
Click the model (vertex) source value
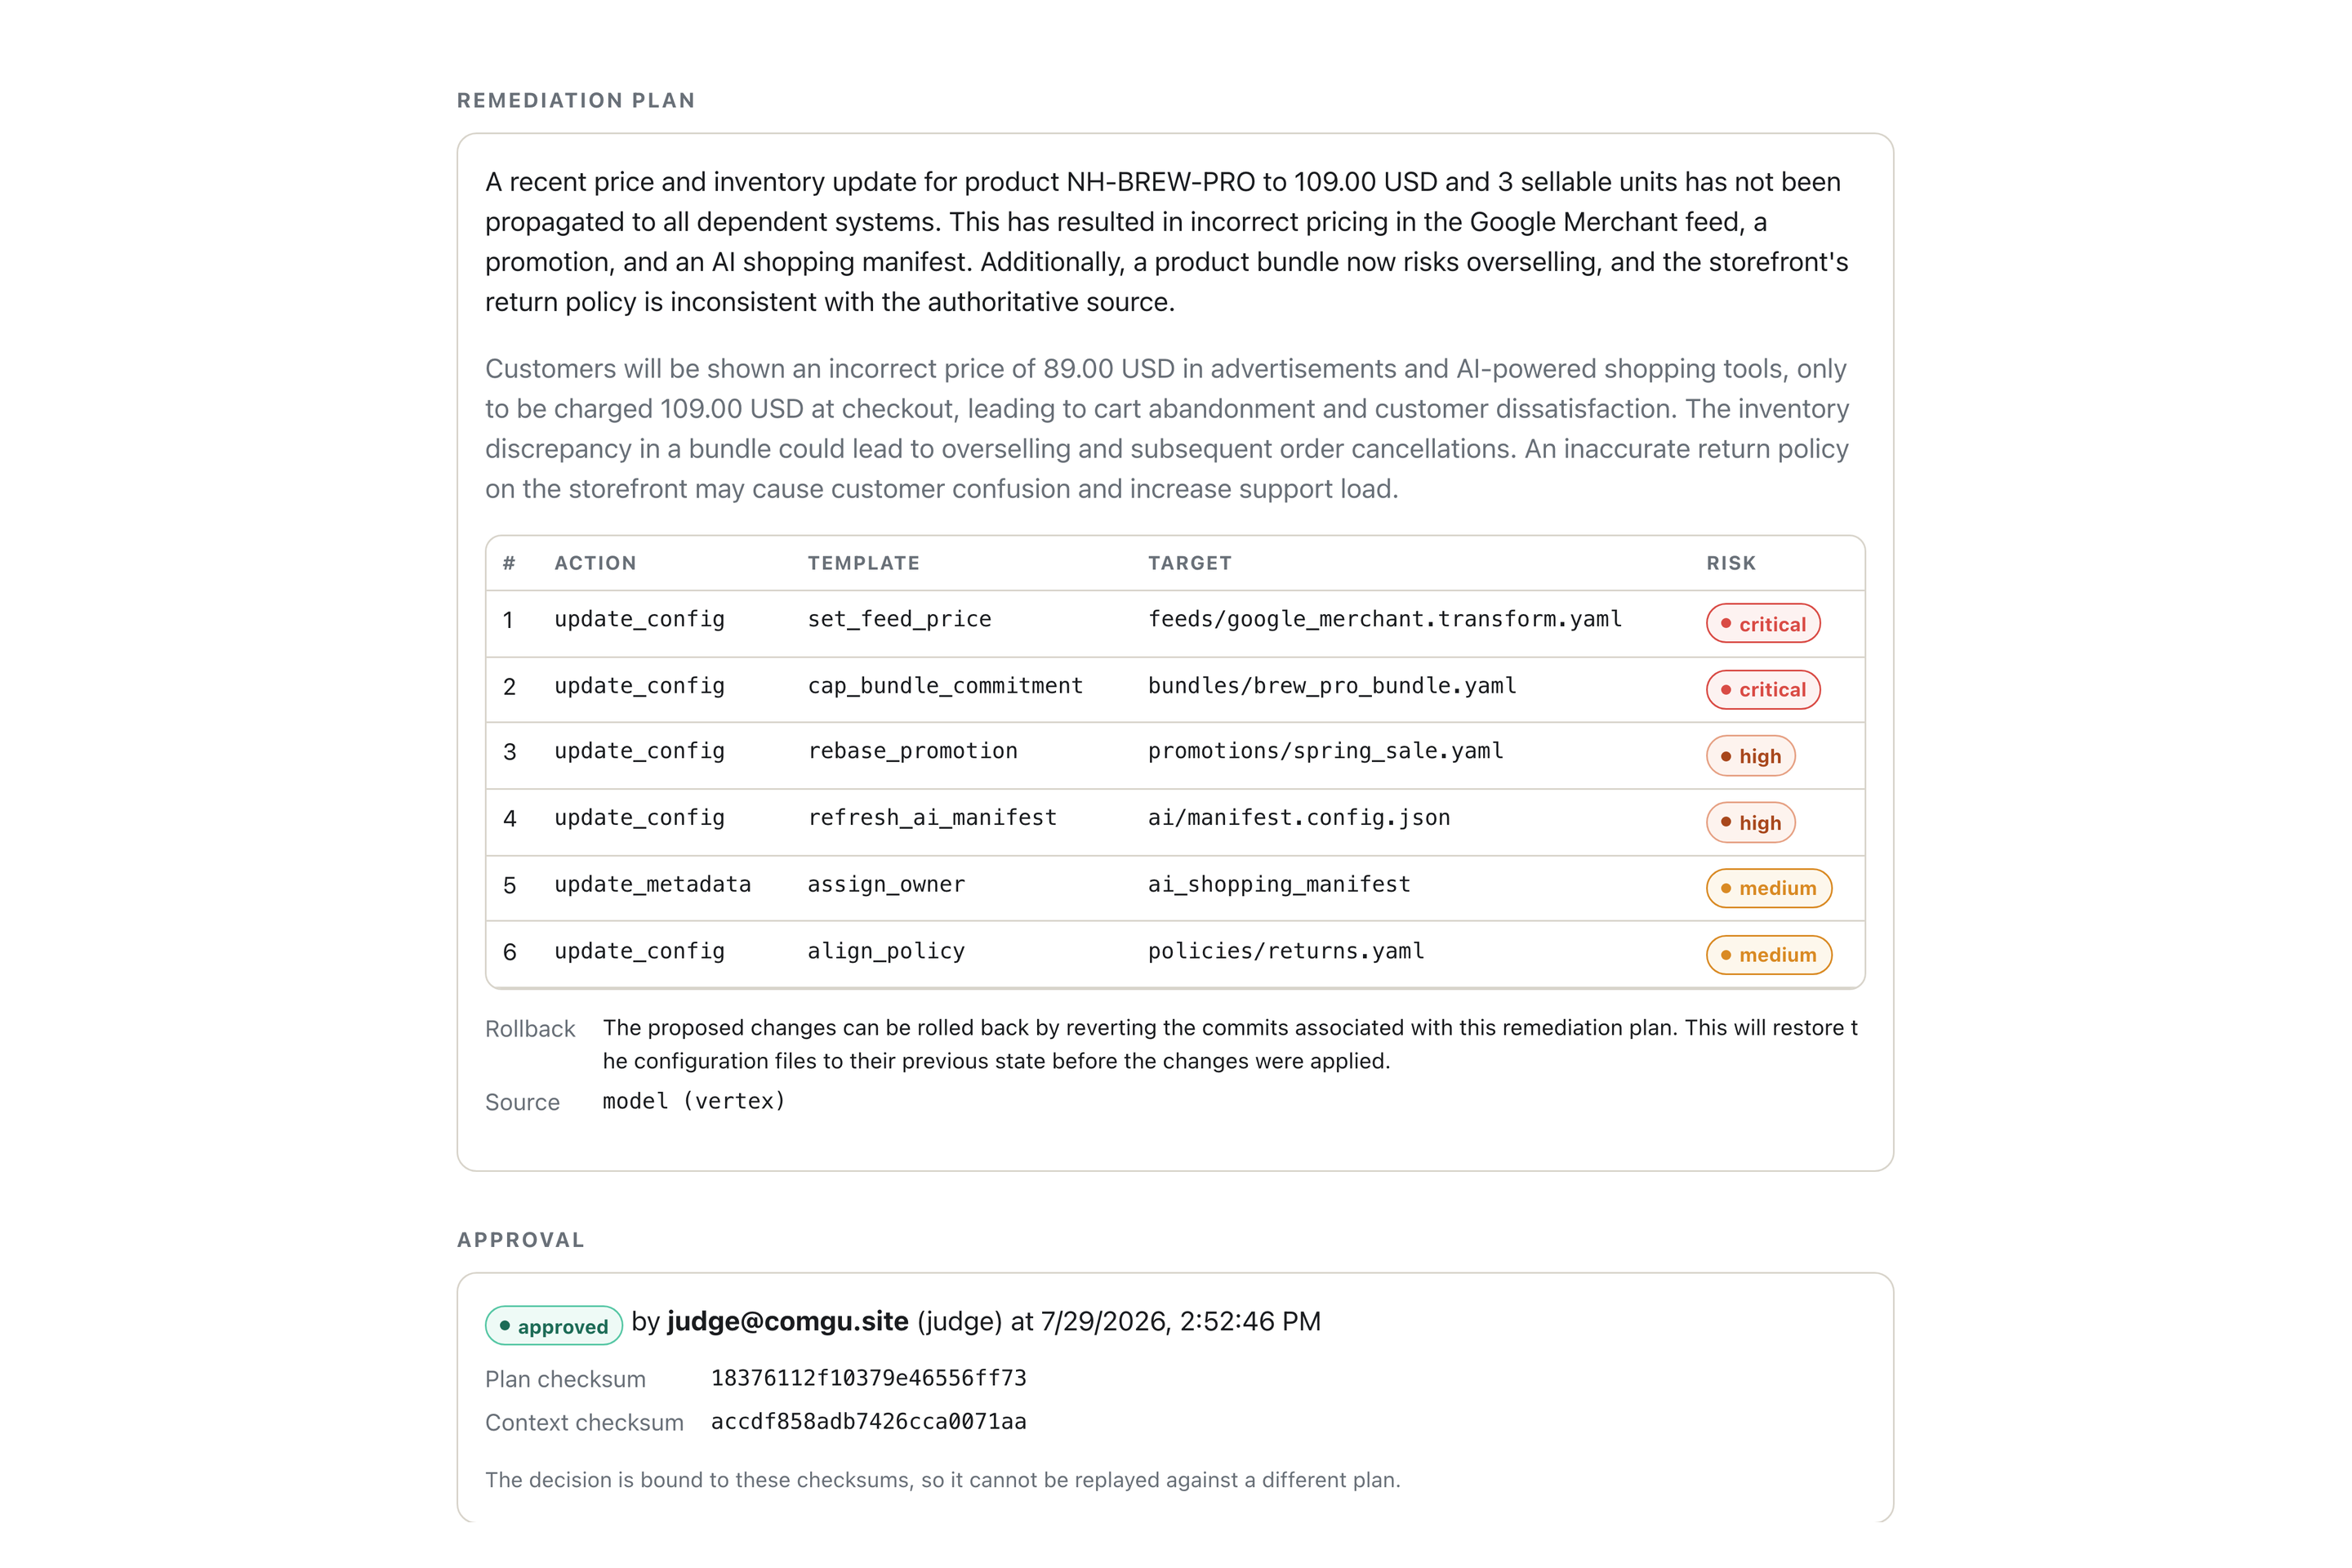[694, 1101]
